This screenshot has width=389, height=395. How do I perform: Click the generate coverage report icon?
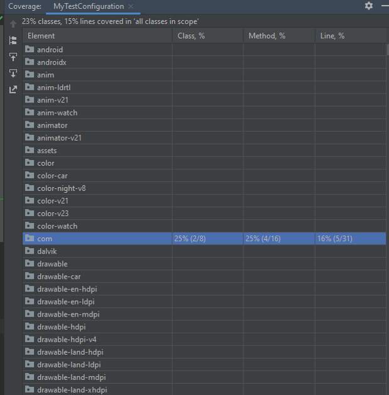coord(13,89)
